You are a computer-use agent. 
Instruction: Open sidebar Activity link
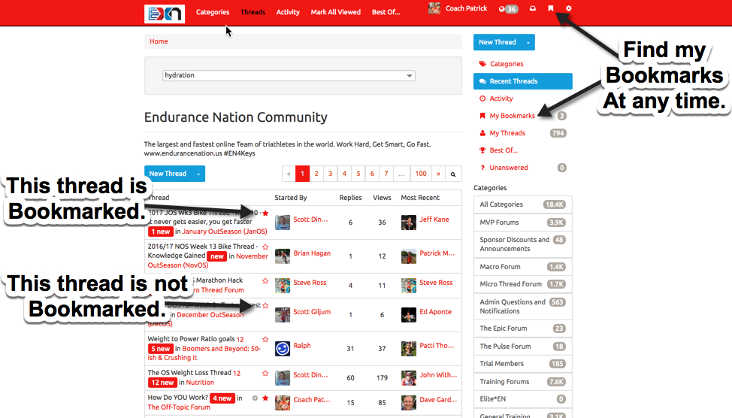coord(501,98)
